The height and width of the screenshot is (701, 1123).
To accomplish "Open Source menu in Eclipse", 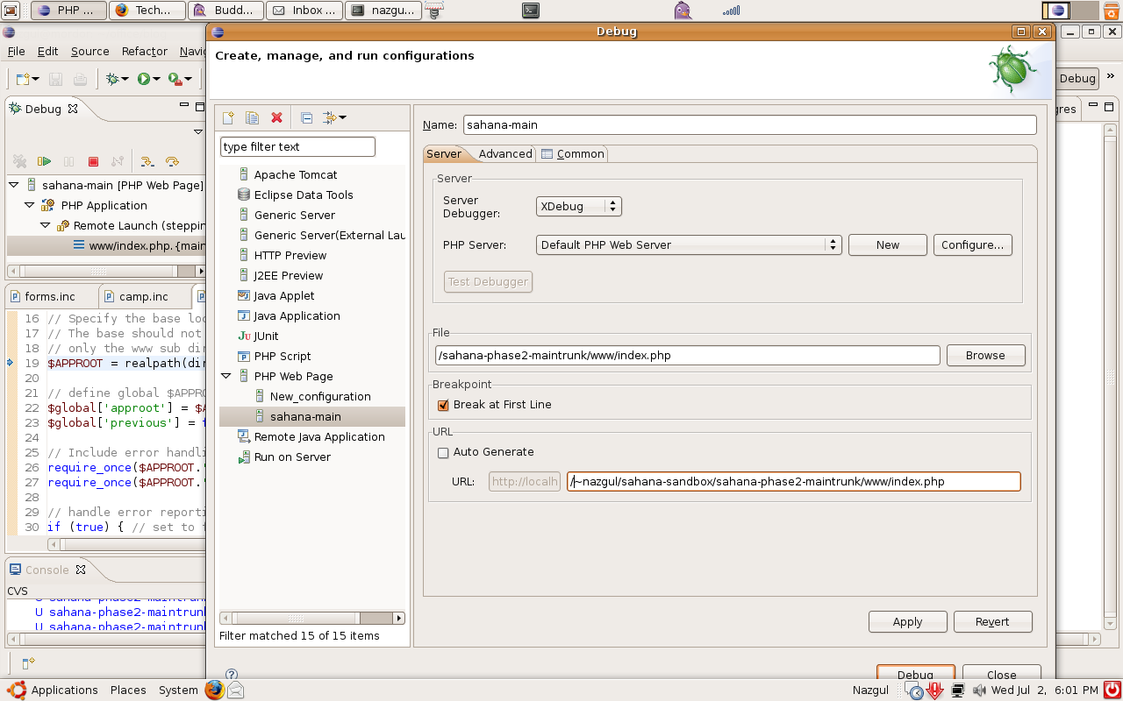I will pyautogui.click(x=90, y=52).
